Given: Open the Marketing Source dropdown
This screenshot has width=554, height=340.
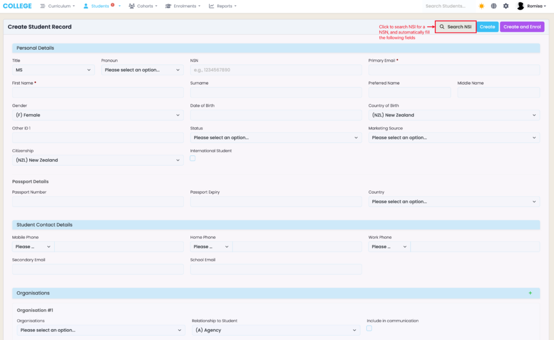Looking at the screenshot, I should coord(453,138).
